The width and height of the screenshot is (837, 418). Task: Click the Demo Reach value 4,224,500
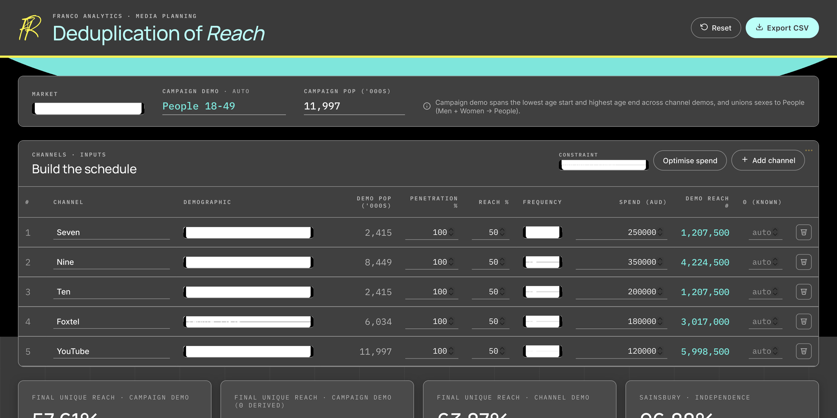[x=705, y=262]
